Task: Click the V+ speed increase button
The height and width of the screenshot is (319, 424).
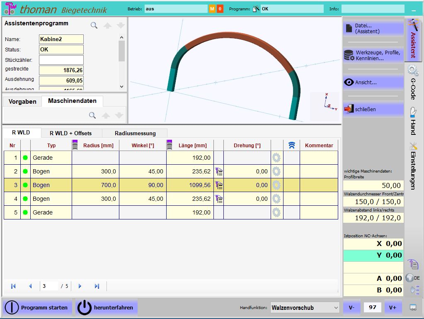Action: pyautogui.click(x=393, y=307)
